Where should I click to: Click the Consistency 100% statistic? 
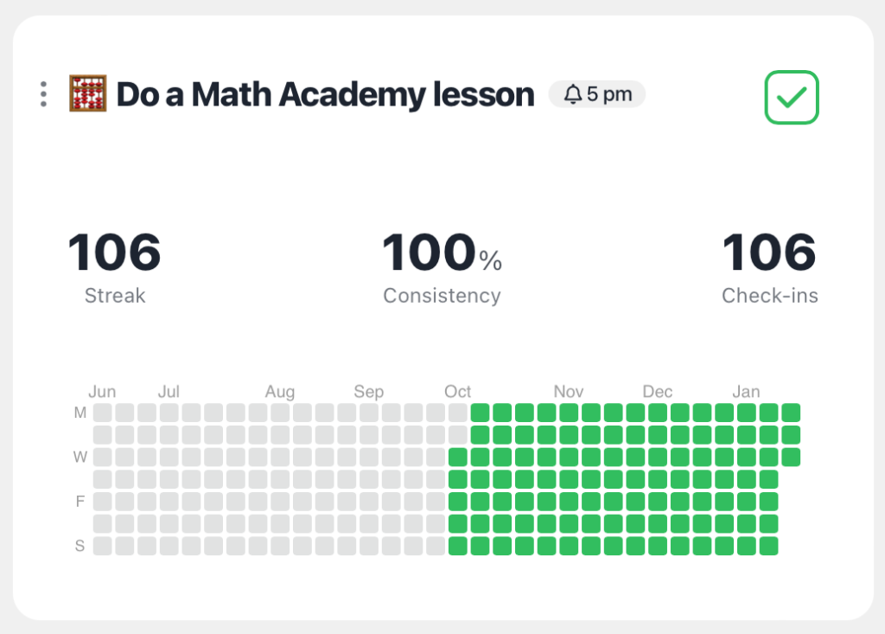(x=442, y=252)
